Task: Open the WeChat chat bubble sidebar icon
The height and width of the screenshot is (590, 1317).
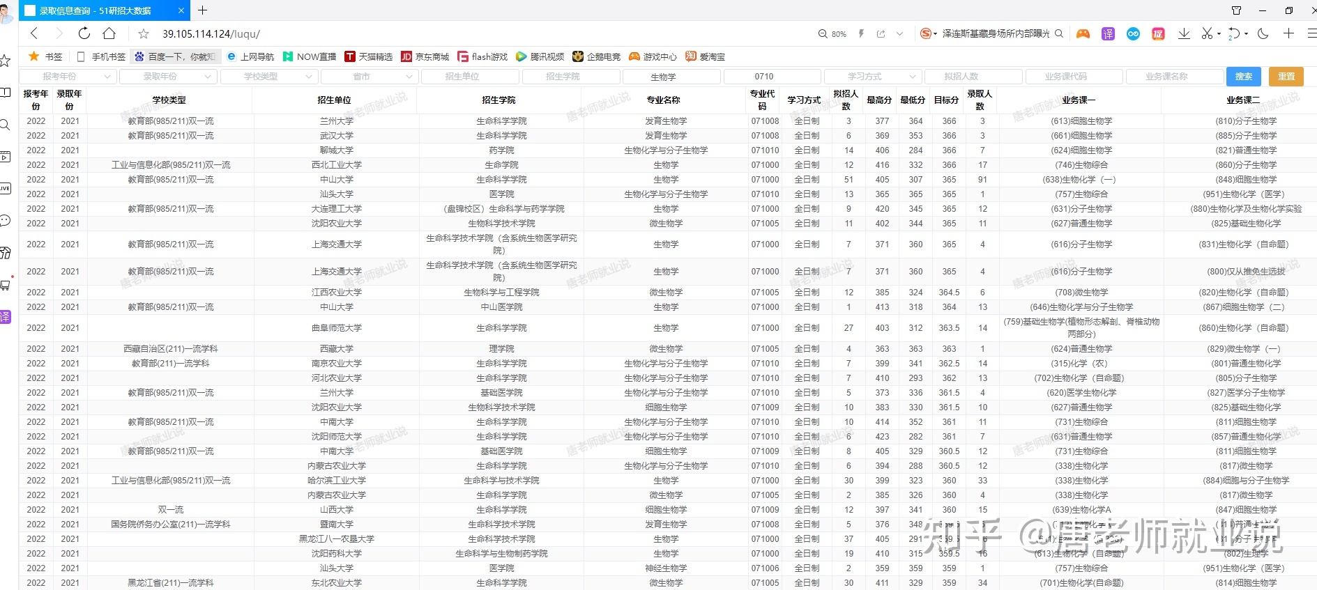Action: coord(6,221)
